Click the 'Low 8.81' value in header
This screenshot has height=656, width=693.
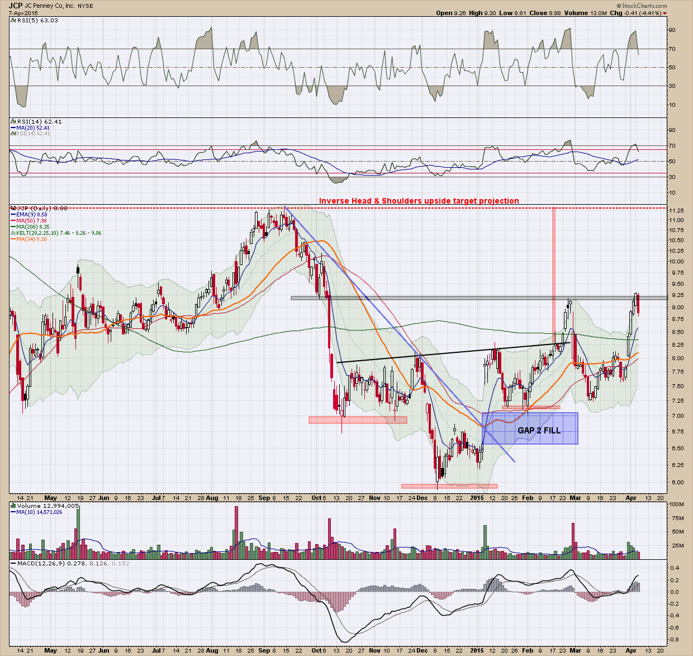point(513,13)
